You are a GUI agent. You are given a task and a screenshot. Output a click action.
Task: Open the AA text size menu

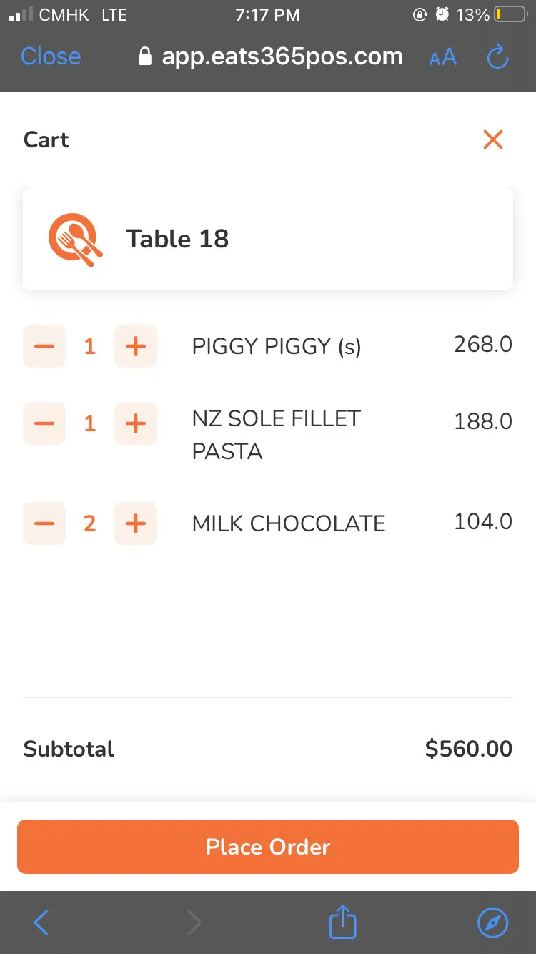[x=442, y=58]
